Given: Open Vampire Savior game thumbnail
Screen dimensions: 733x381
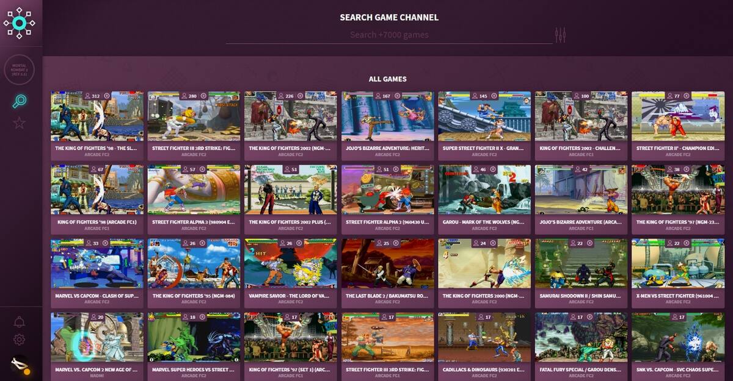Looking at the screenshot, I should (290, 263).
